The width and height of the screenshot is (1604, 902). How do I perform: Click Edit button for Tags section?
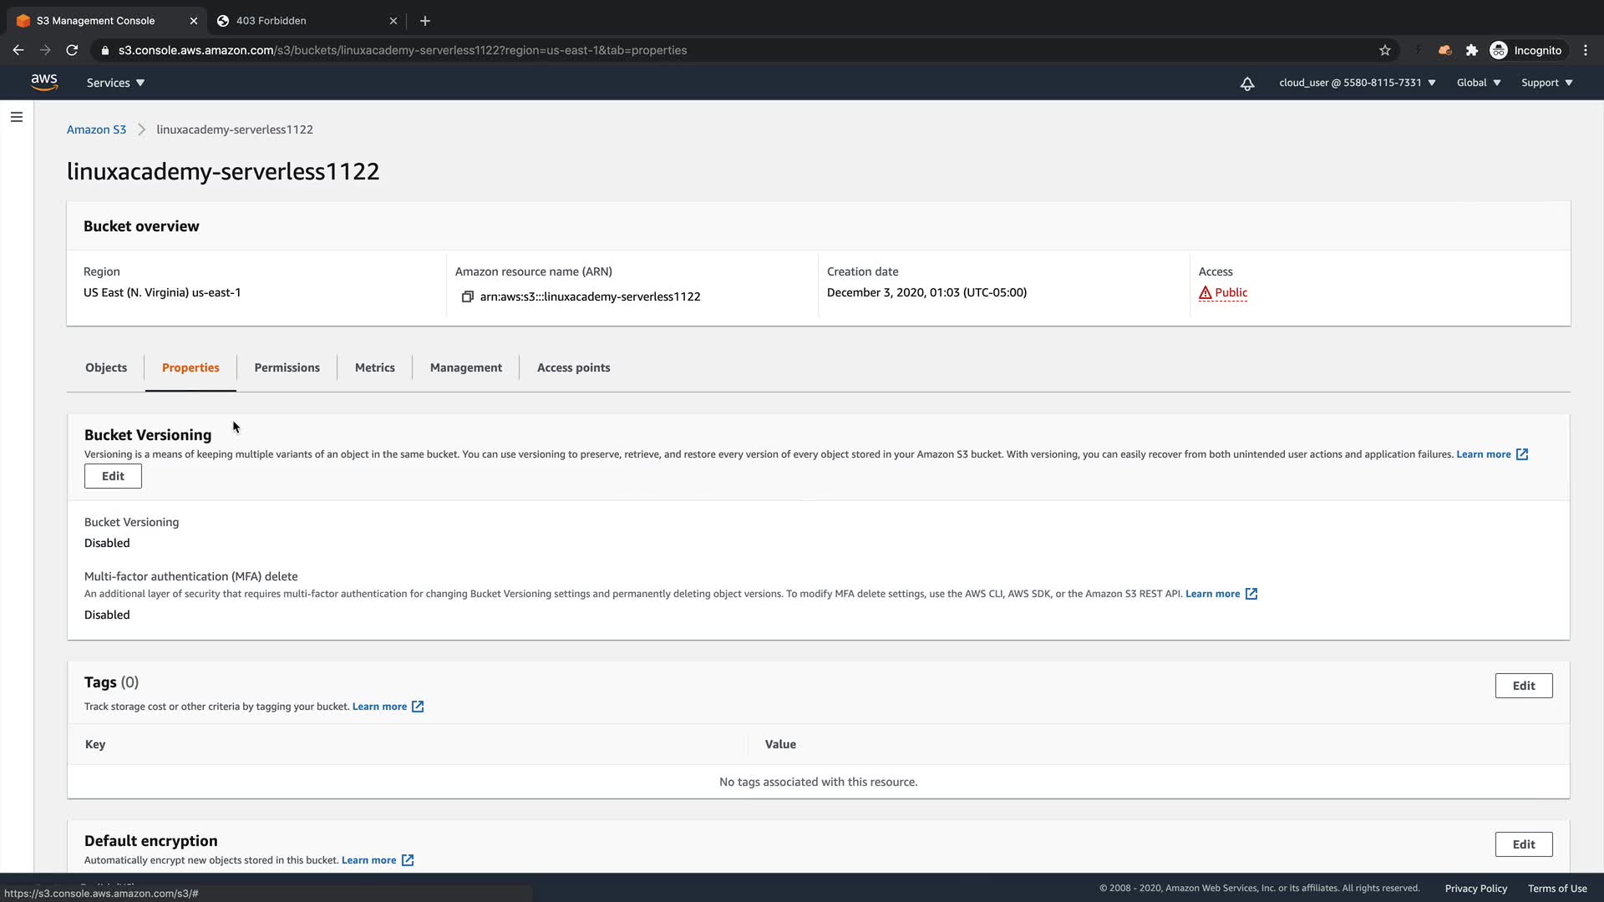(x=1523, y=686)
